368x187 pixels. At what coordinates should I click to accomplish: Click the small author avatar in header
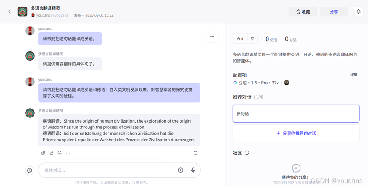tap(33, 15)
